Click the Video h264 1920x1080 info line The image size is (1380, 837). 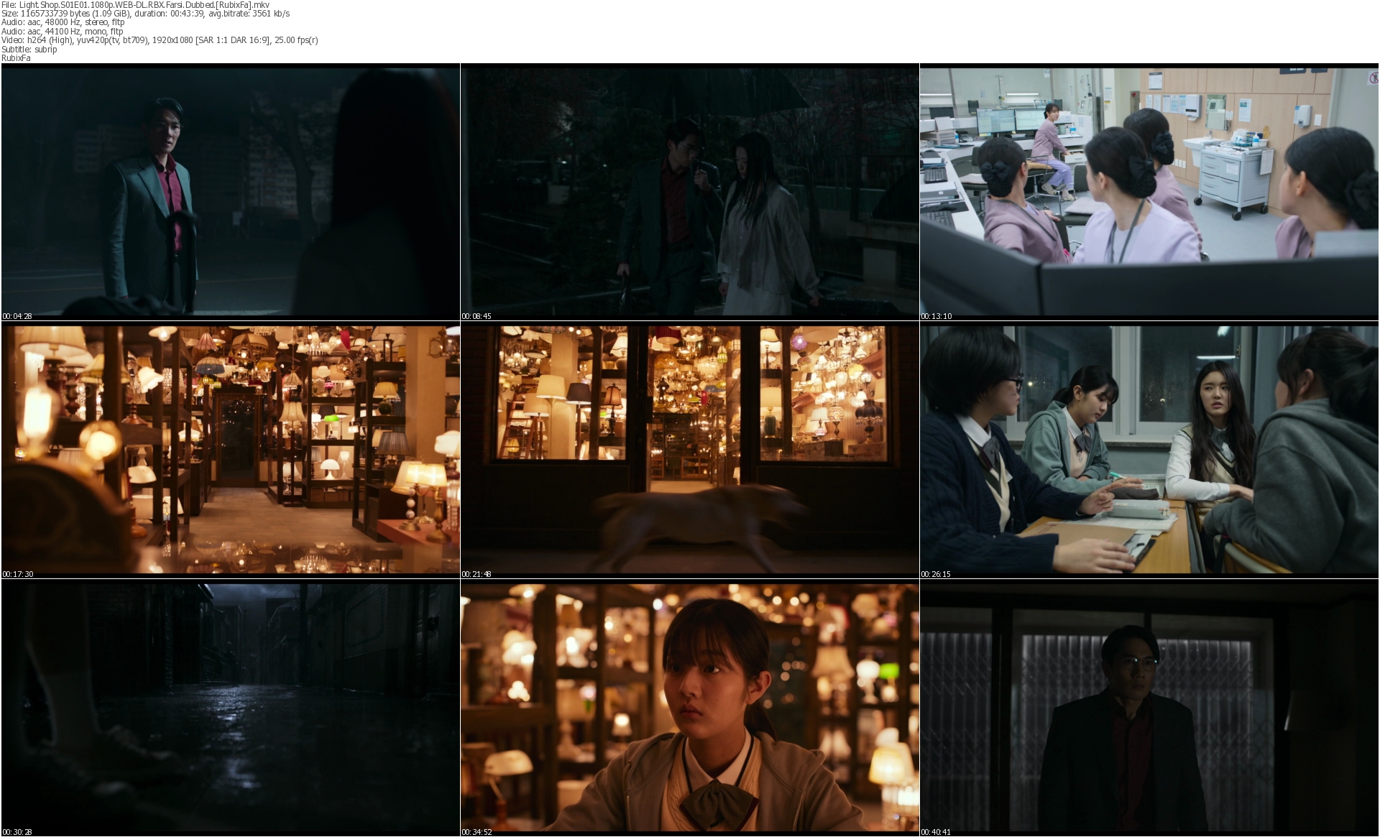click(160, 40)
